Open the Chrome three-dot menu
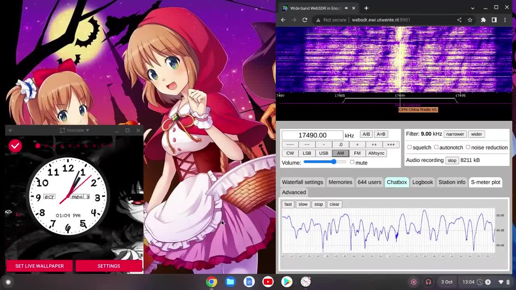The height and width of the screenshot is (290, 516). pyautogui.click(x=505, y=20)
